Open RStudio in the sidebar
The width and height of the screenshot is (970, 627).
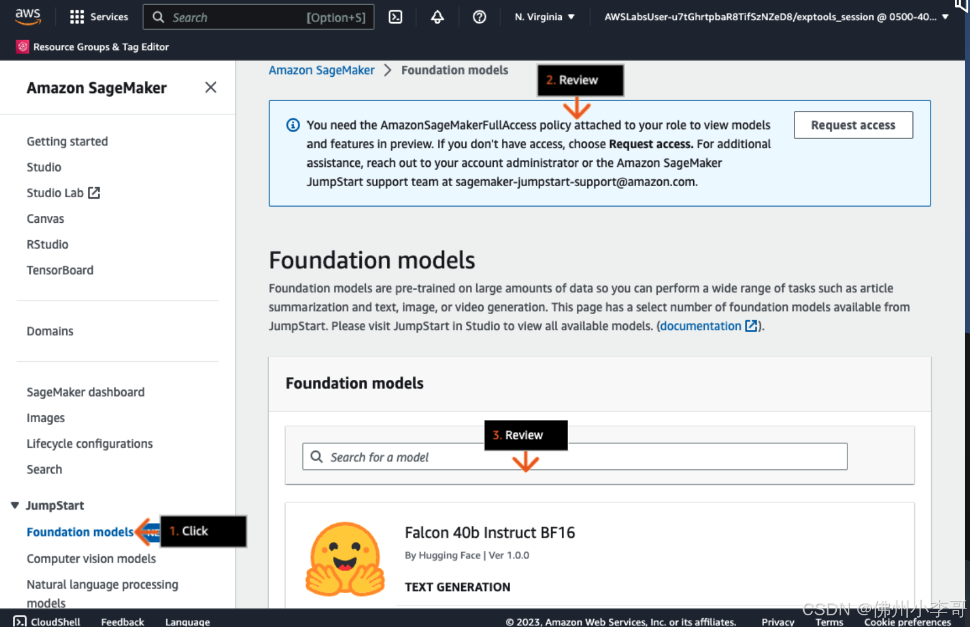(x=48, y=244)
